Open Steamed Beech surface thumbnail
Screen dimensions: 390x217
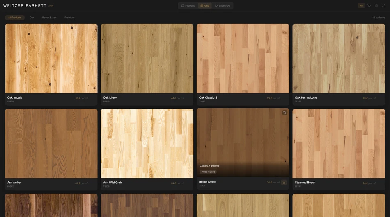[x=339, y=143]
